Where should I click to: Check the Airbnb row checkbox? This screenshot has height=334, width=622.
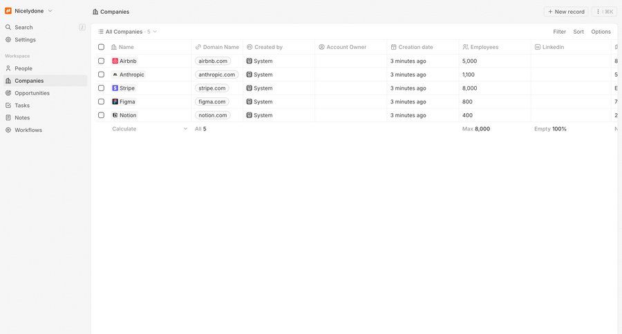tap(101, 61)
